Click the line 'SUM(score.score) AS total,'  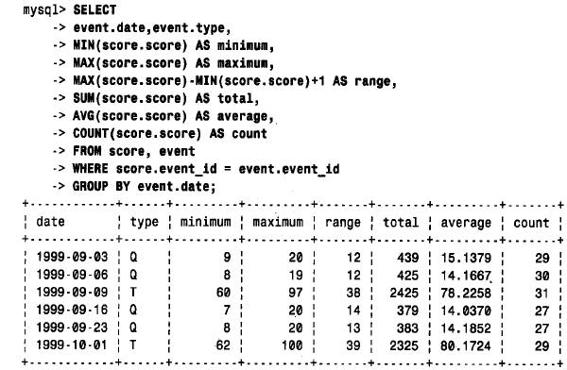pyautogui.click(x=166, y=98)
